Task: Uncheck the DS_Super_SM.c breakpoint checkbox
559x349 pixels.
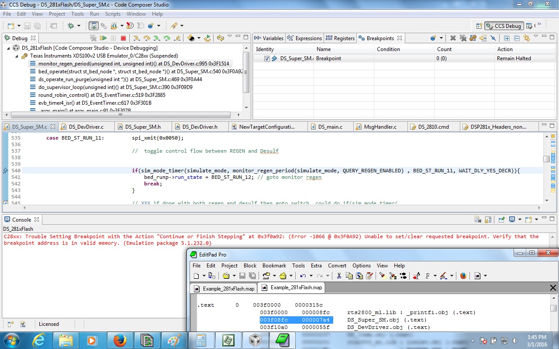Action: [x=267, y=58]
